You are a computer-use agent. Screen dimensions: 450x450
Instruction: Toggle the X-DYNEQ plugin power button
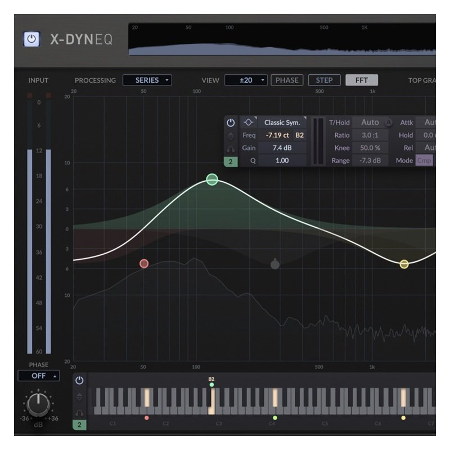pos(31,39)
